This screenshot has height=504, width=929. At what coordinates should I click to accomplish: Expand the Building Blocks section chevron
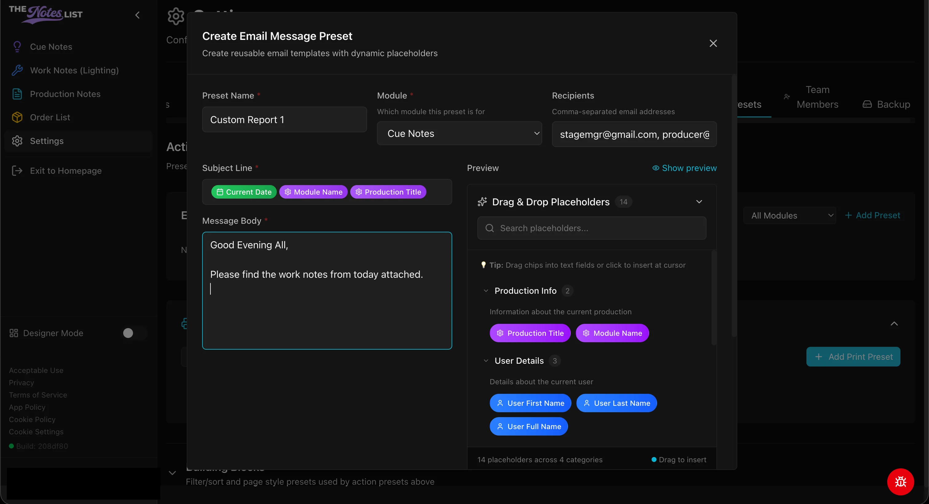click(172, 473)
